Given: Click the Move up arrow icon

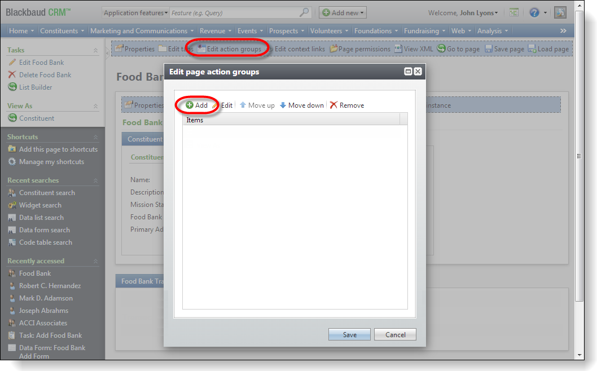Looking at the screenshot, I should pyautogui.click(x=243, y=105).
